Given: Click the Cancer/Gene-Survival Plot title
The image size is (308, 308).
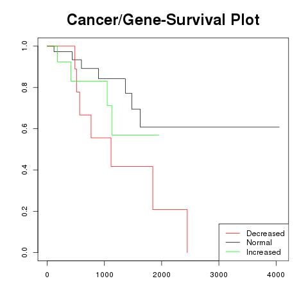Looking at the screenshot, I should [163, 20].
